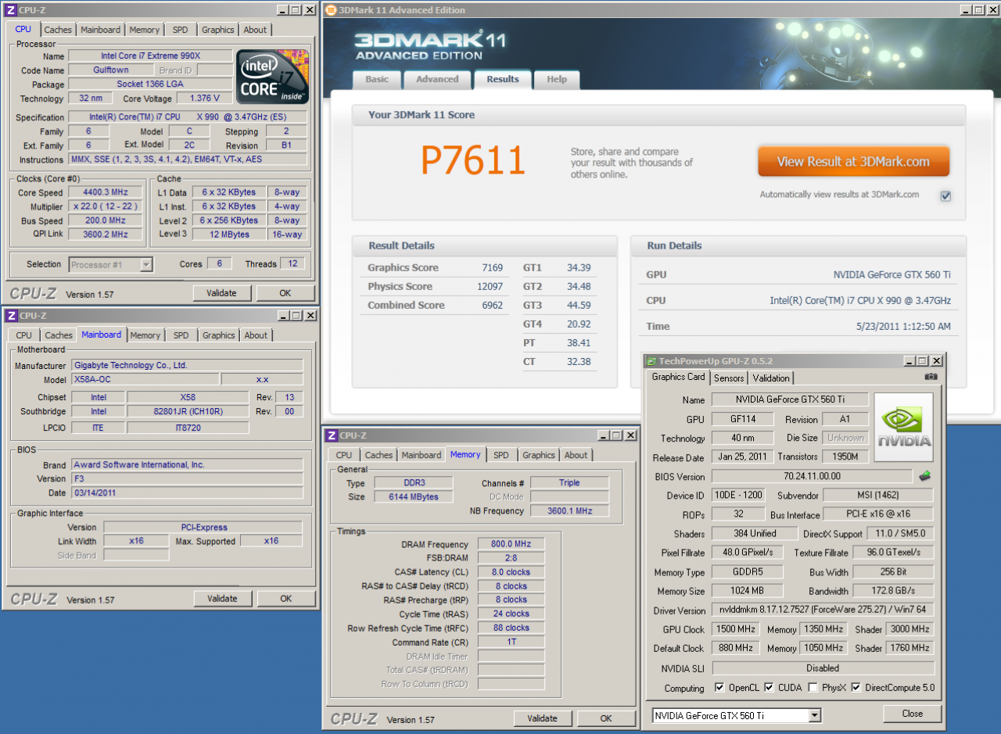Click the motherboard Model field X58A-OC
This screenshot has width=1001, height=734.
click(145, 379)
